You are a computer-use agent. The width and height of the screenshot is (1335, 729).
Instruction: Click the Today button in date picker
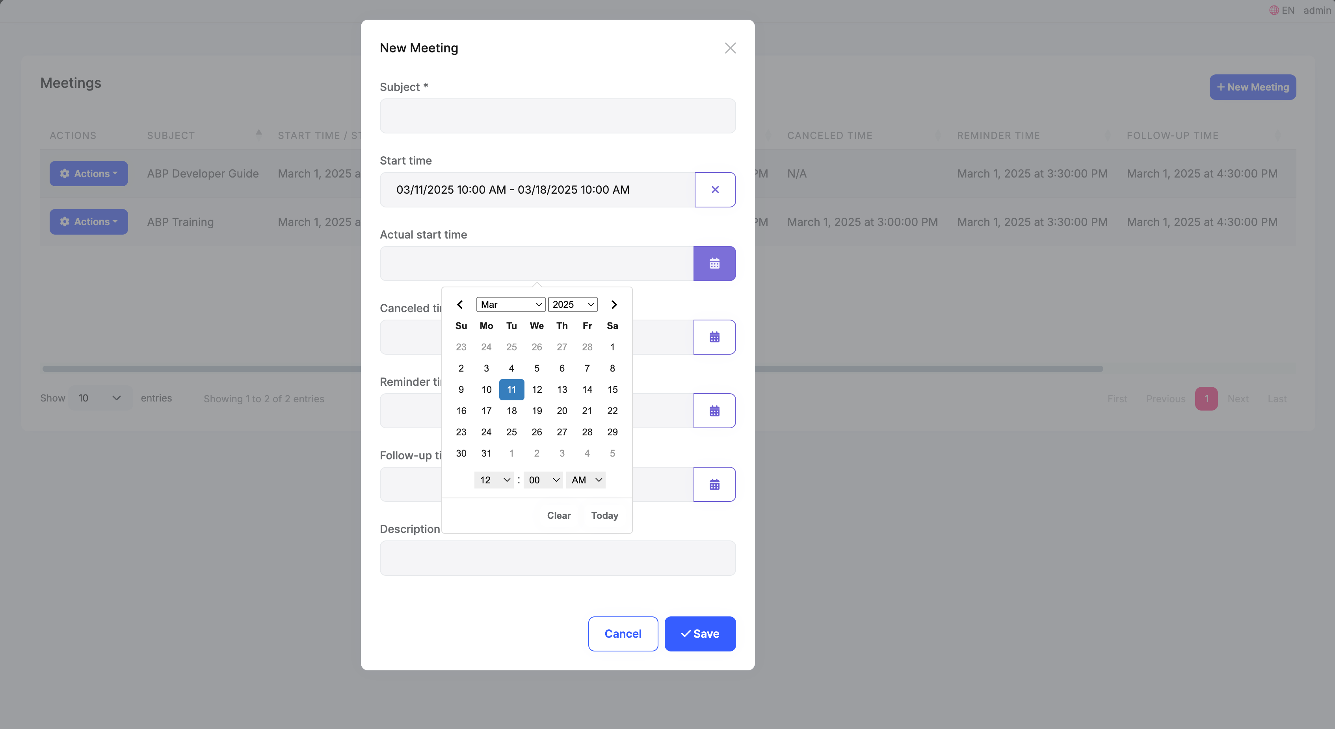(x=604, y=515)
